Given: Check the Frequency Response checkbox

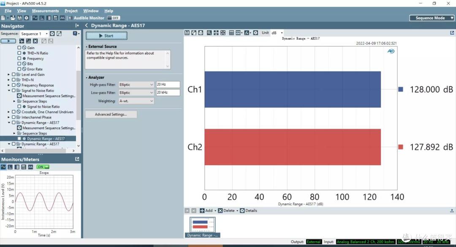Looking at the screenshot, I should click(14, 85).
